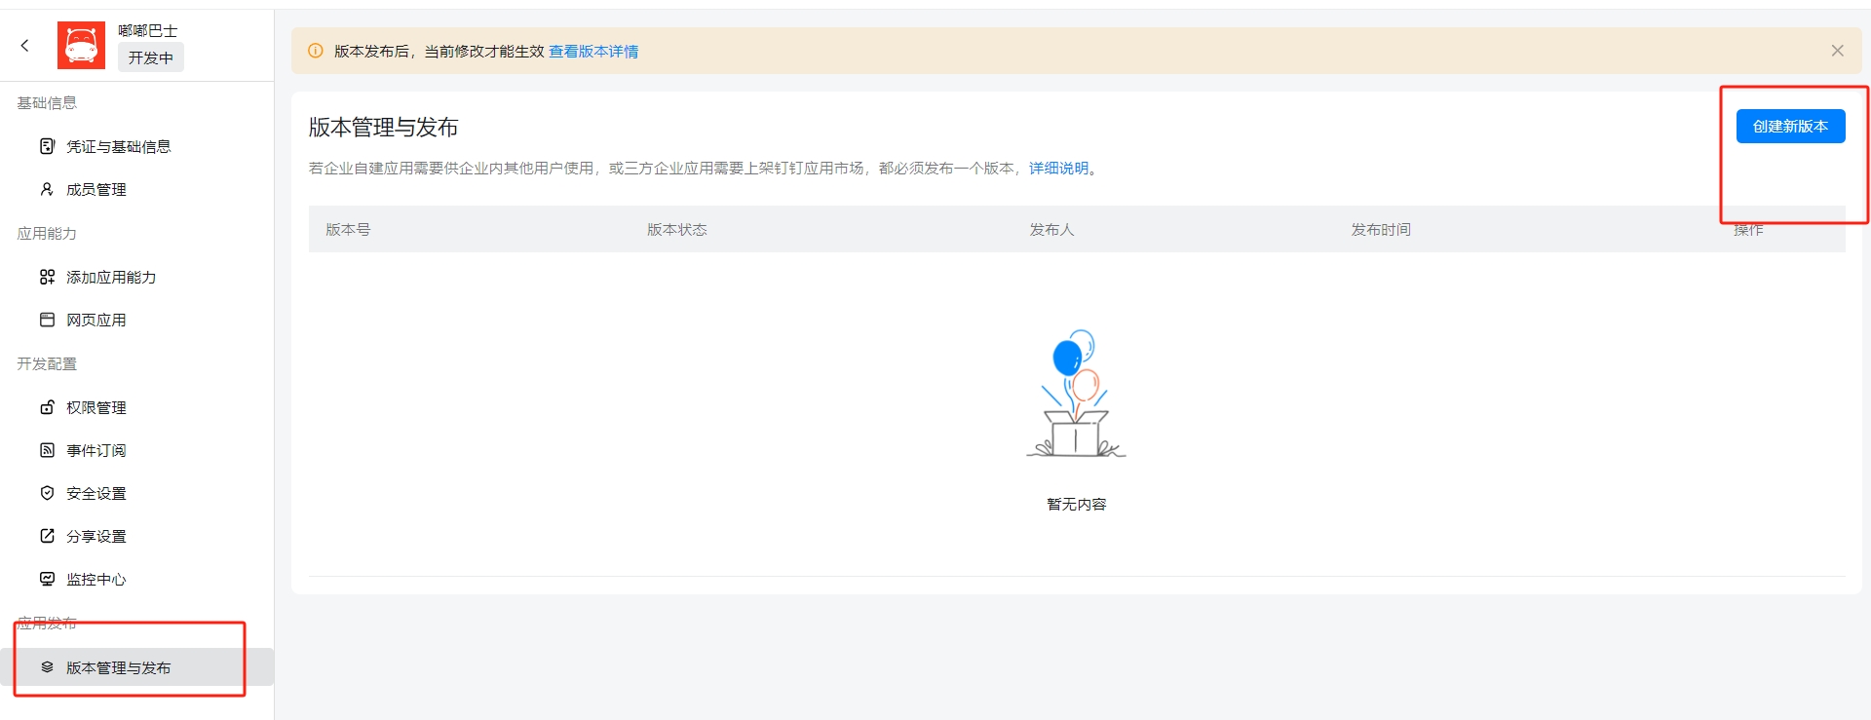The width and height of the screenshot is (1871, 720).
Task: Click the balloon box empty illustration
Action: [x=1076, y=394]
